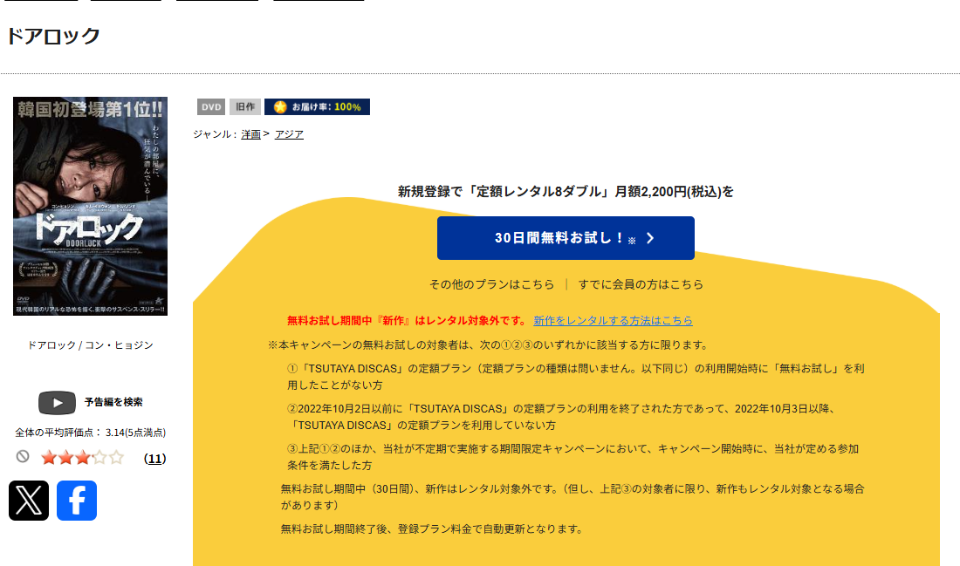Click the ※本キャンペーン eligibility note
This screenshot has width=960, height=566.
pyautogui.click(x=488, y=345)
